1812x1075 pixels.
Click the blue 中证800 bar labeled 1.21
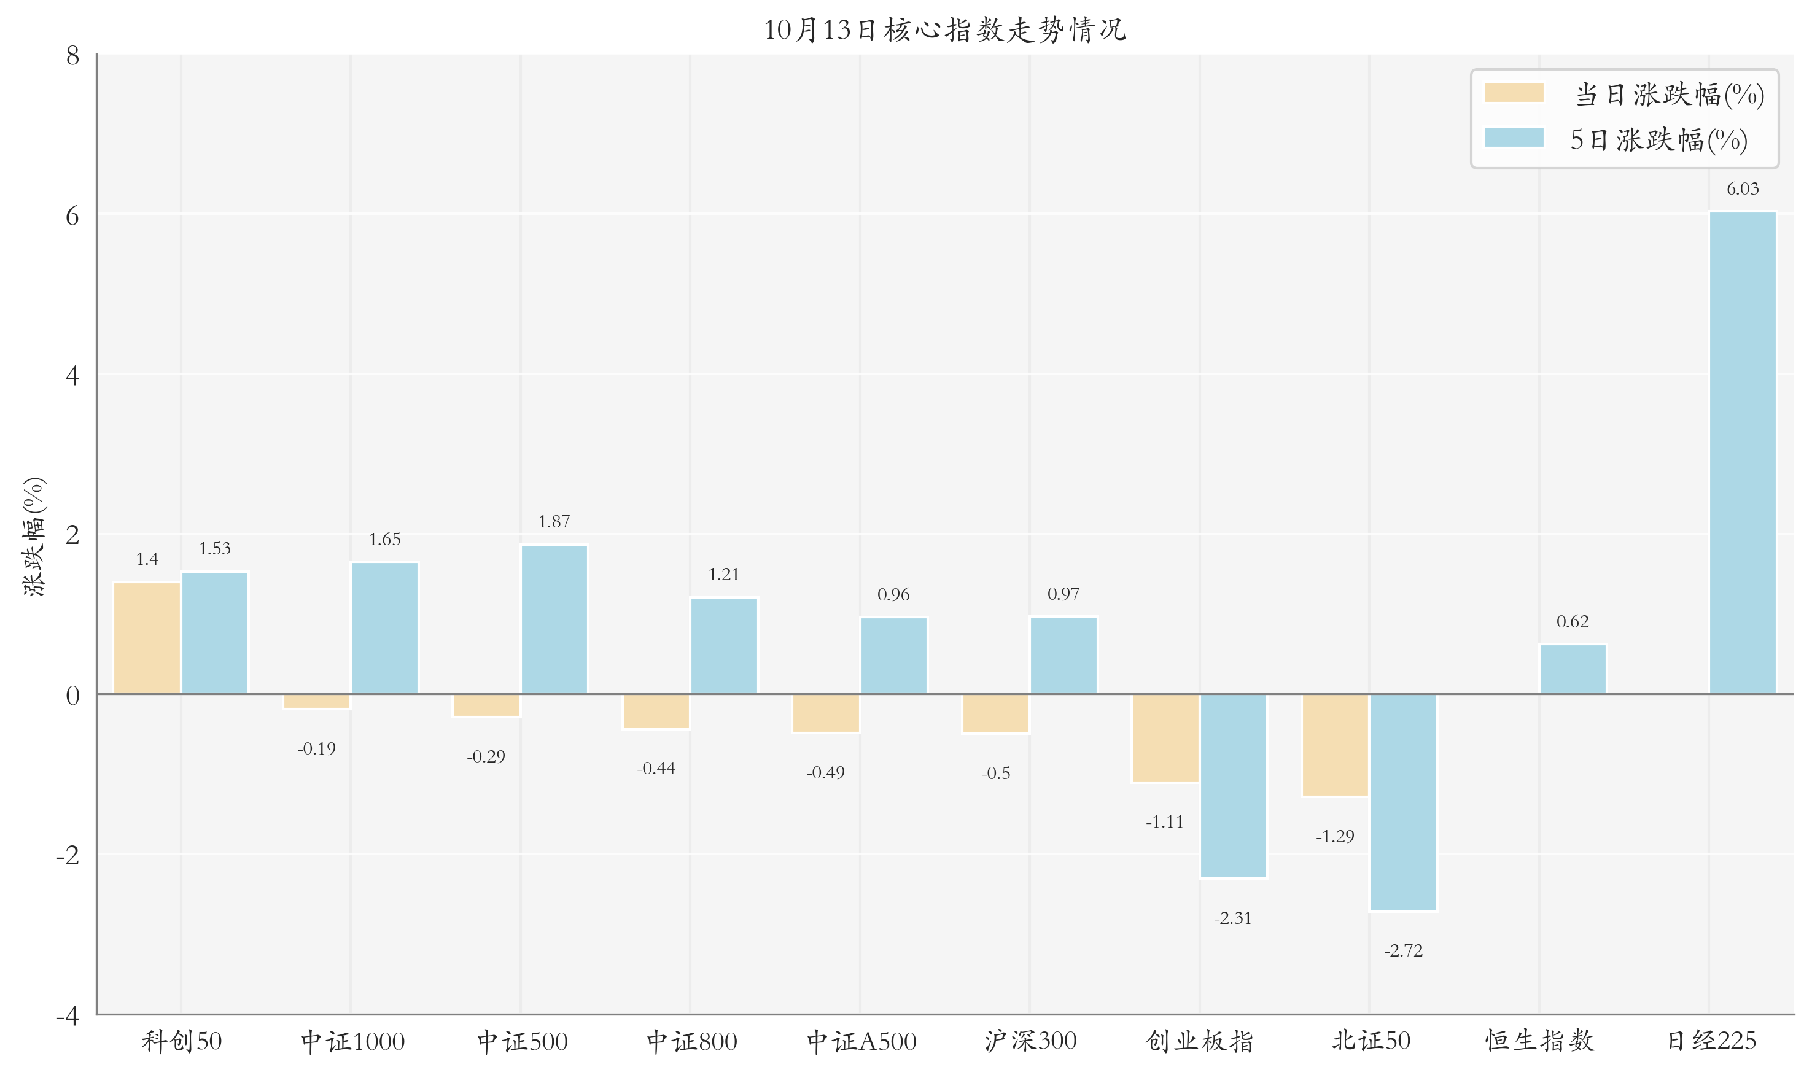pos(724,645)
